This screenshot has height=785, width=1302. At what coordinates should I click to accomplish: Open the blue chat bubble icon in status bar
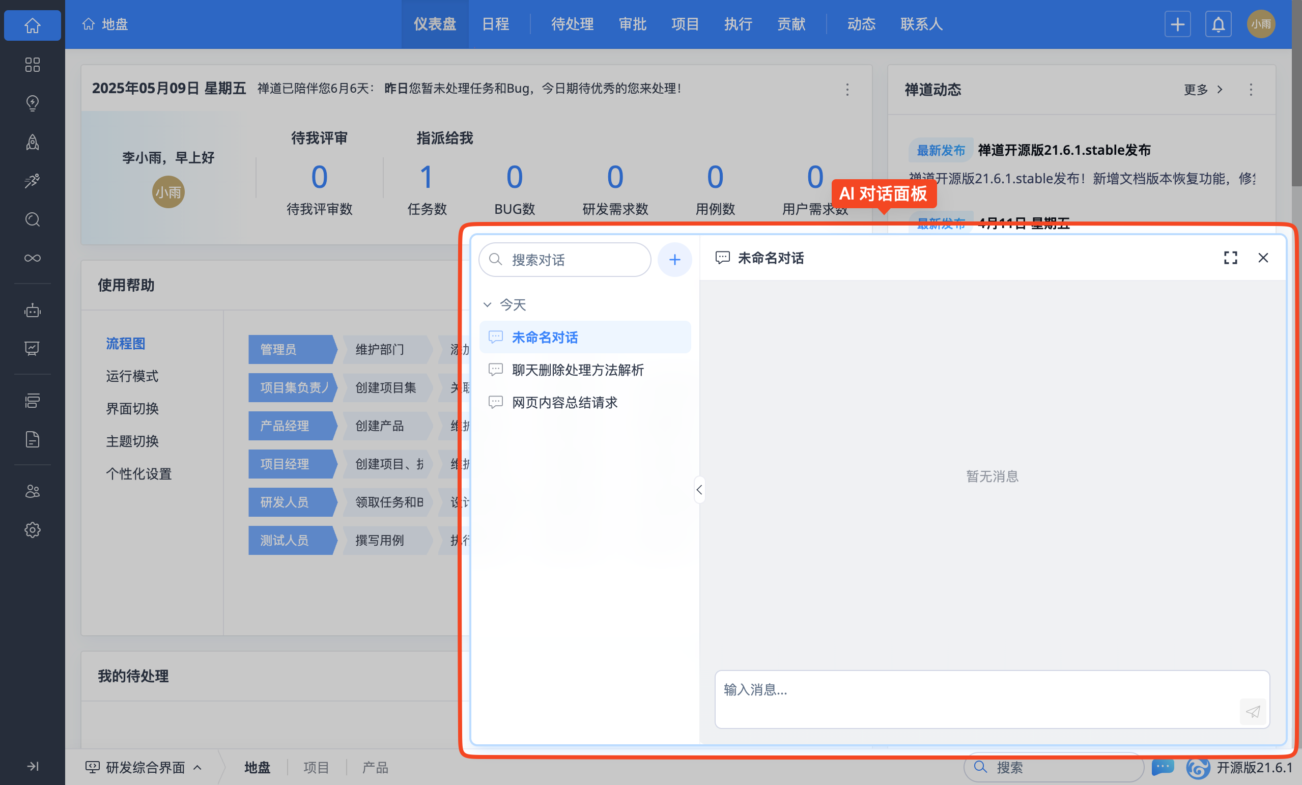click(1162, 767)
